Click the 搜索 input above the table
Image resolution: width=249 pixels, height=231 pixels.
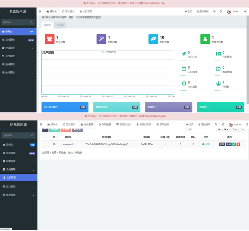click(x=199, y=130)
